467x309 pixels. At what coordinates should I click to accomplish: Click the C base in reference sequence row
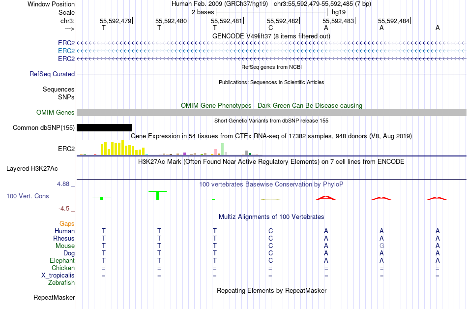270,28
